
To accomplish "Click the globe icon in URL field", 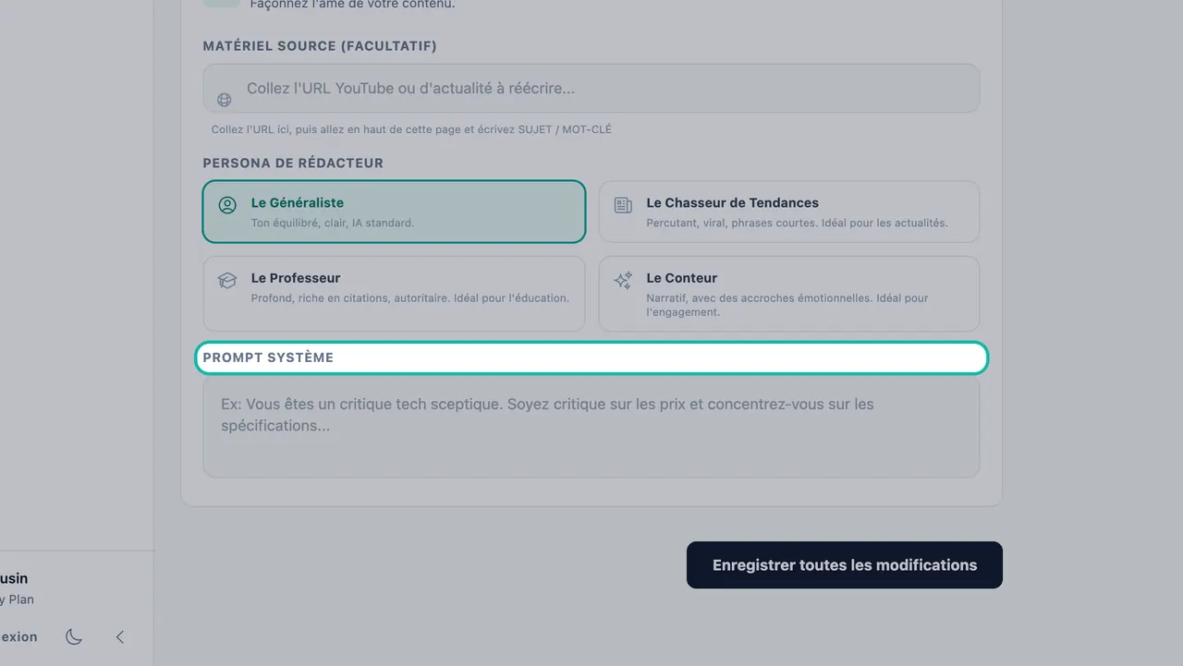I will [x=224, y=100].
